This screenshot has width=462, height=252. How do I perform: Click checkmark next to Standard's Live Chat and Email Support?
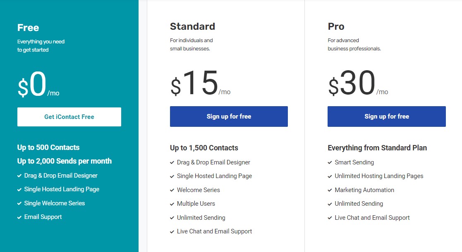tap(172, 232)
